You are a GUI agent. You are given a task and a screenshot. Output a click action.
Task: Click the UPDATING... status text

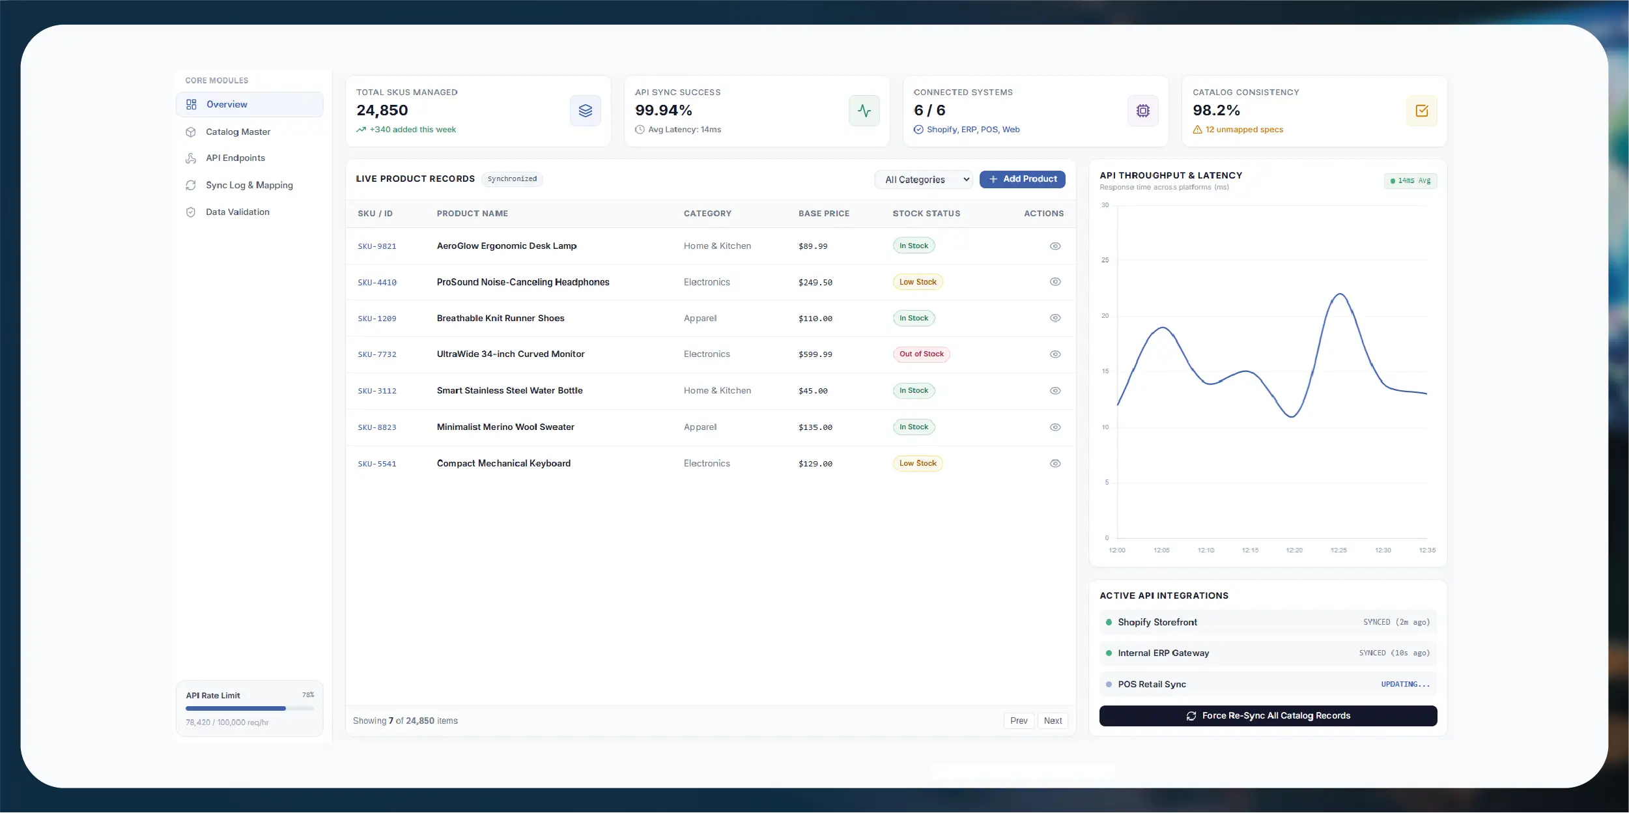click(x=1406, y=685)
